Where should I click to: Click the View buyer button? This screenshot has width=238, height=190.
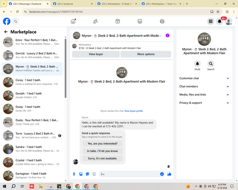pyautogui.click(x=96, y=54)
